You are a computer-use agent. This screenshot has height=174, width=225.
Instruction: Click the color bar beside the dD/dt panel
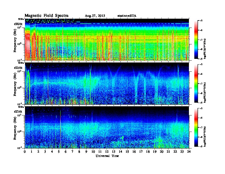pyautogui.click(x=196, y=83)
